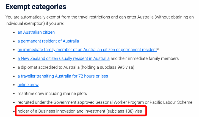
Task: Click the words 'Pacific Labour Scheme'
Action: pyautogui.click(x=171, y=102)
